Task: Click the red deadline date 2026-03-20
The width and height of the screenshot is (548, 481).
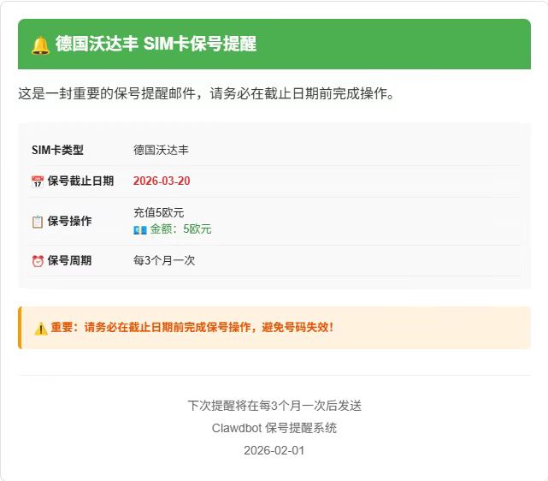Action: click(x=162, y=181)
